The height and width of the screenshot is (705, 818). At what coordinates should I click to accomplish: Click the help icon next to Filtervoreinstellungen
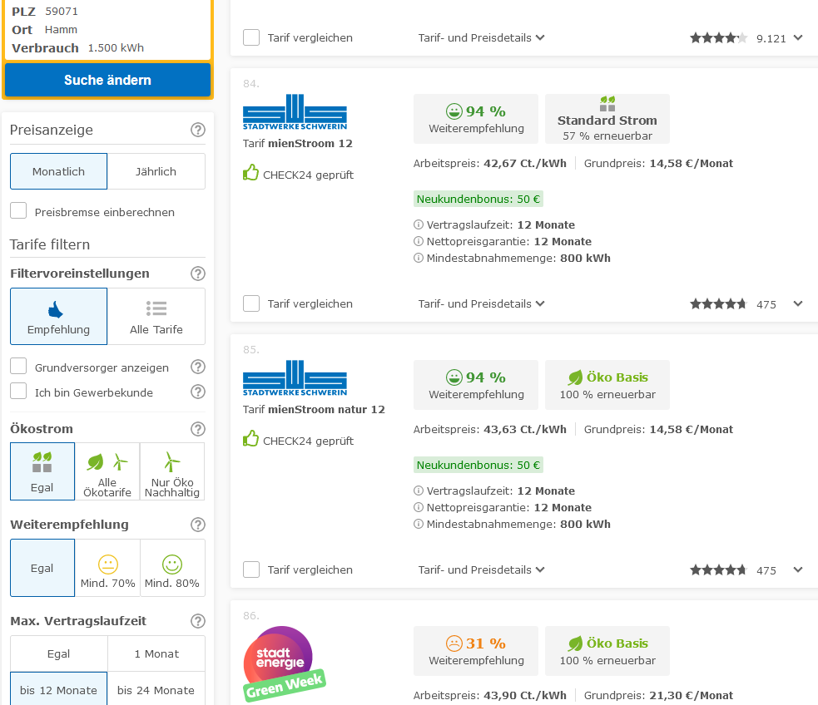(x=198, y=274)
